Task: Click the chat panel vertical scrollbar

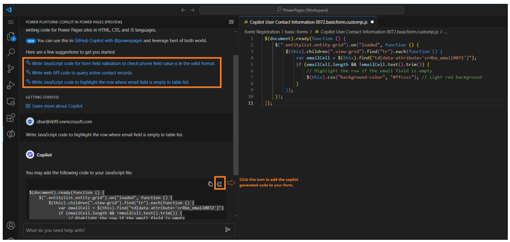Action: pos(236,115)
